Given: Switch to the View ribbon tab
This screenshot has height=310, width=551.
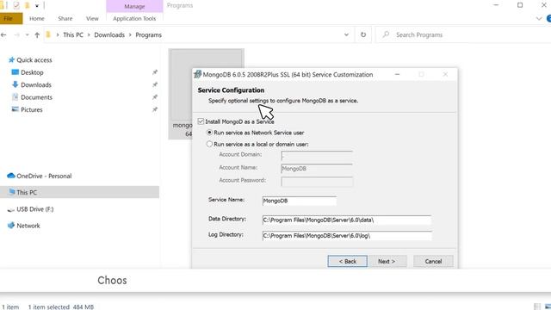Looking at the screenshot, I should point(92,18).
